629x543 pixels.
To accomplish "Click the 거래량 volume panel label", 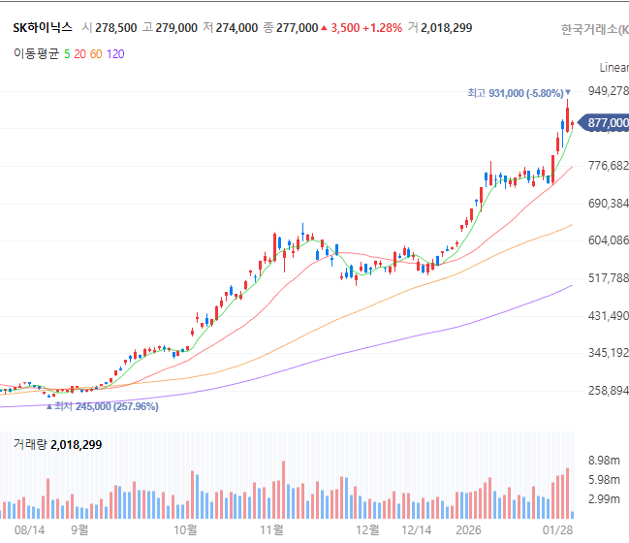I will coord(30,445).
